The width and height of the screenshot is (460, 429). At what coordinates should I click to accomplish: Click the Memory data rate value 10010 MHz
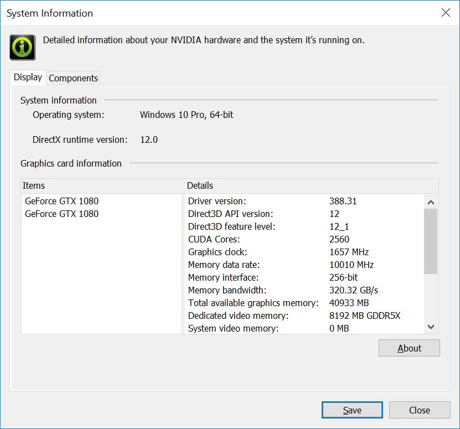tap(352, 265)
